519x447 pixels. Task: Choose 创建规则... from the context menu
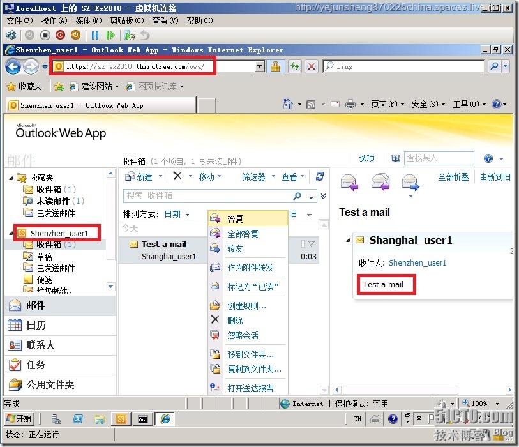pyautogui.click(x=248, y=306)
